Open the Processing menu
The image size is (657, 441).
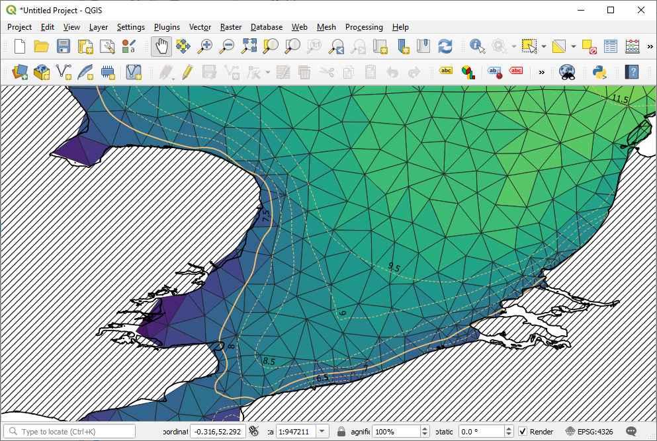(363, 27)
